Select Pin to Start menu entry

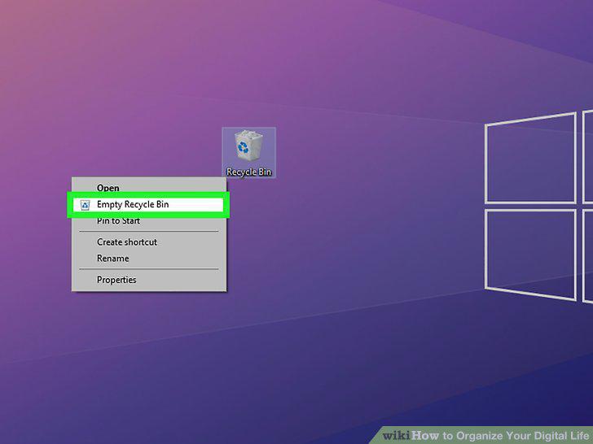click(149, 221)
